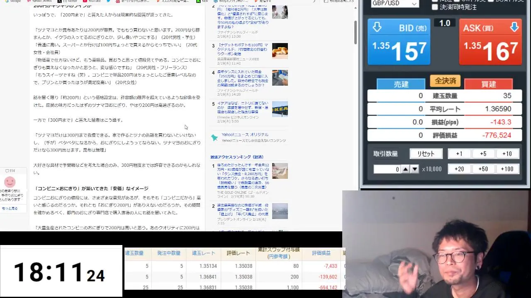The width and height of the screenshot is (531, 298).
Task: Add +1 to trade quantity
Action: tap(459, 154)
